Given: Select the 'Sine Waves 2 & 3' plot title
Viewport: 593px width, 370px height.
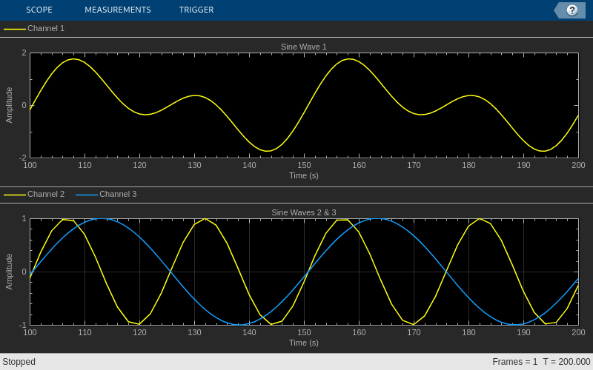Looking at the screenshot, I should pyautogui.click(x=304, y=212).
